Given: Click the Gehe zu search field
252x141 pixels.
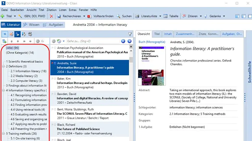Looking at the screenshot, I should pyautogui.click(x=93, y=41).
